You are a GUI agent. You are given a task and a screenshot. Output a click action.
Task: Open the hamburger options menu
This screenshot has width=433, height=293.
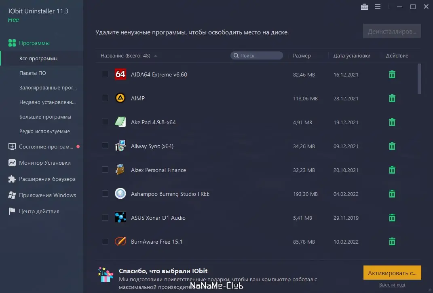(378, 6)
